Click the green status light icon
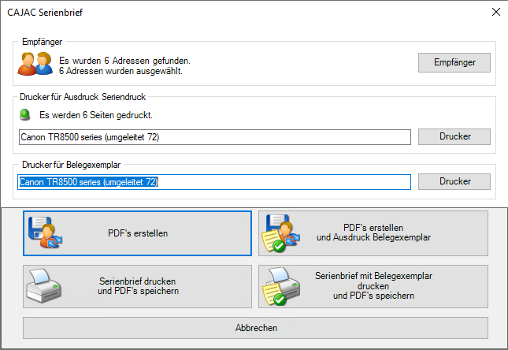 pyautogui.click(x=25, y=114)
